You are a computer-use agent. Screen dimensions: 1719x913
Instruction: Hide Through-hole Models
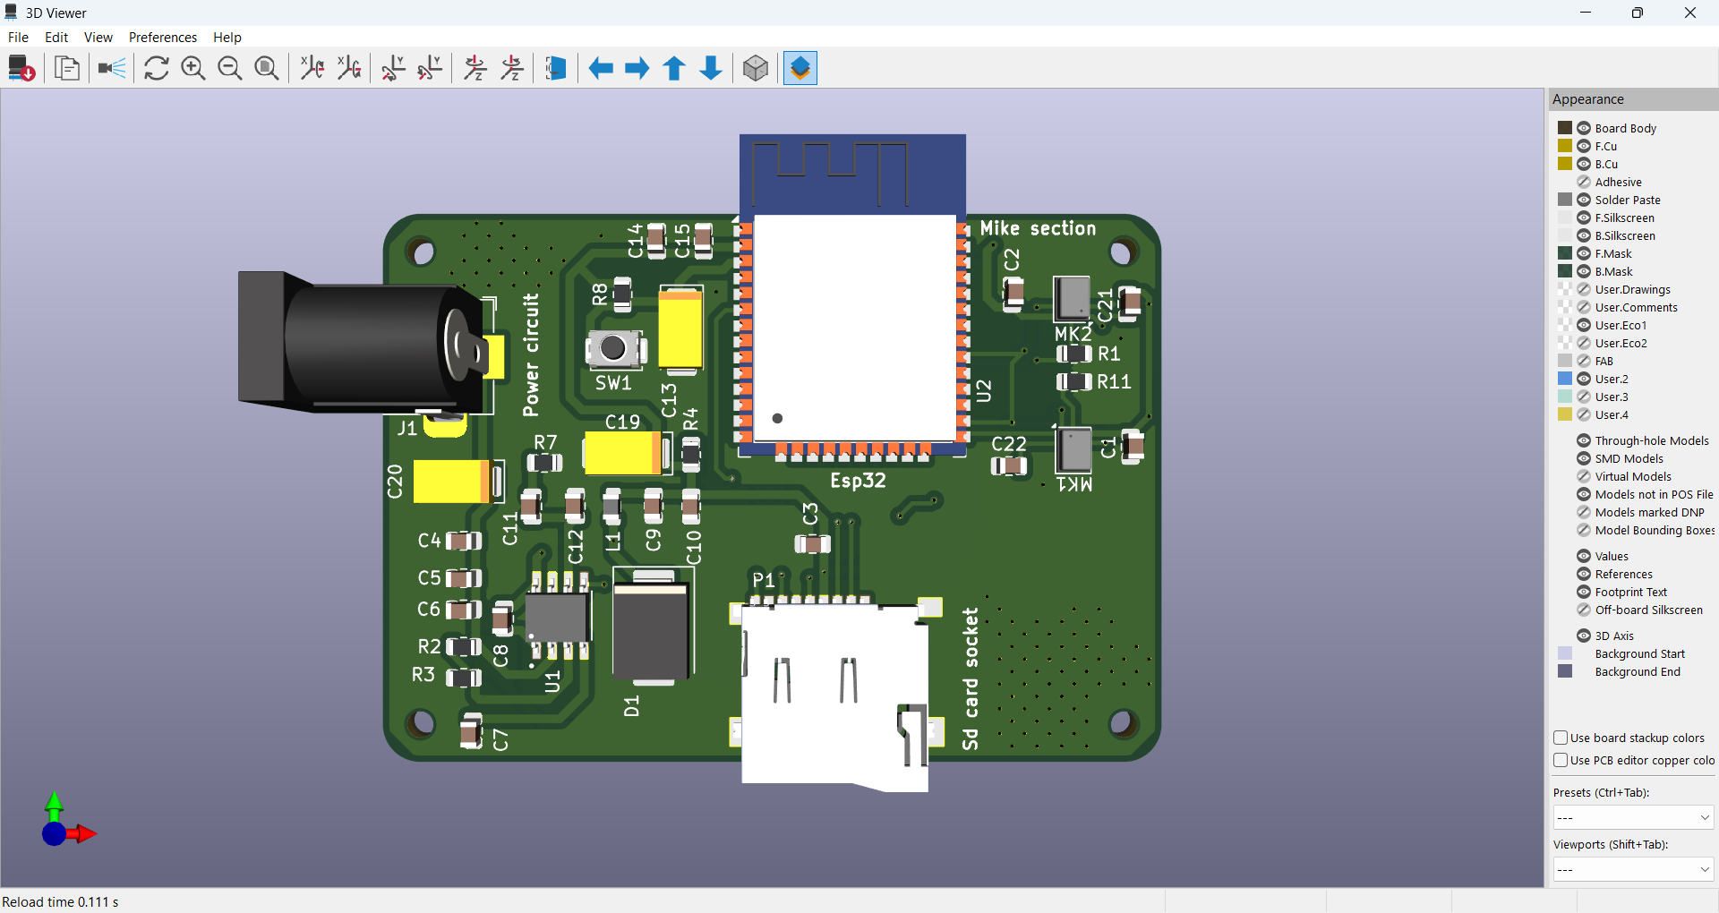[1584, 440]
